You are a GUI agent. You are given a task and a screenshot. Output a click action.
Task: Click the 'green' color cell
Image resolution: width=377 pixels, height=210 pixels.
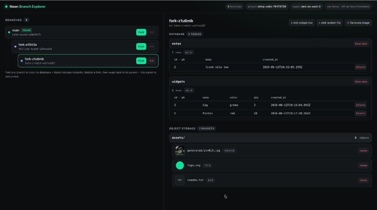[234, 105]
